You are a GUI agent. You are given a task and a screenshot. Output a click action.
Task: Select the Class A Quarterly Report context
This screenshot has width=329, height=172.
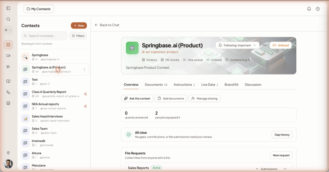coord(54,94)
